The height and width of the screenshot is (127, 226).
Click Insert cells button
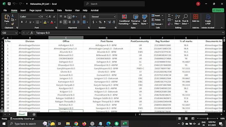(x=156, y=16)
